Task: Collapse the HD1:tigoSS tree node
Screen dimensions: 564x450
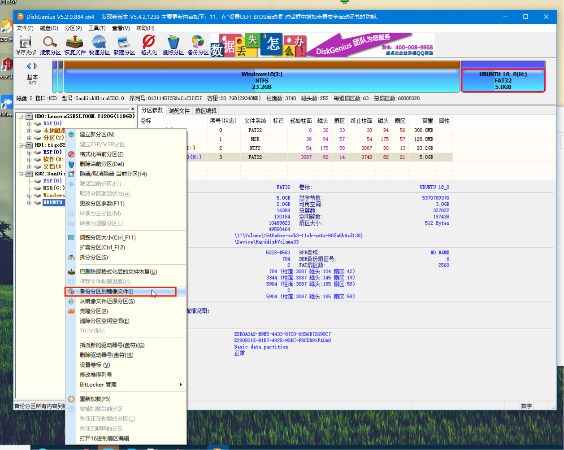Action: (21, 145)
